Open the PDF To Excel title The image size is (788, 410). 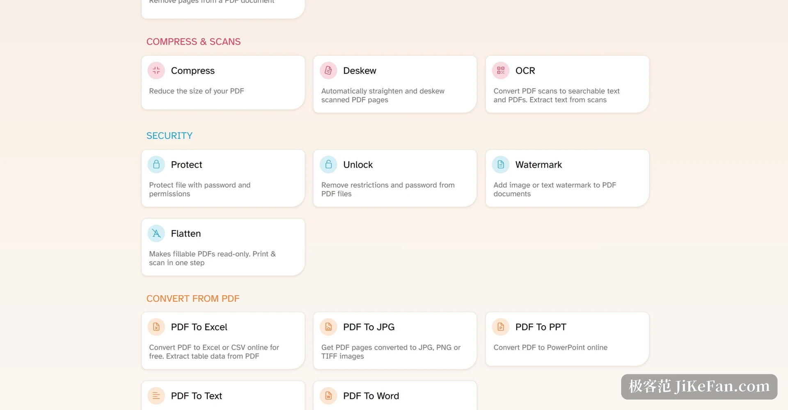[199, 327]
